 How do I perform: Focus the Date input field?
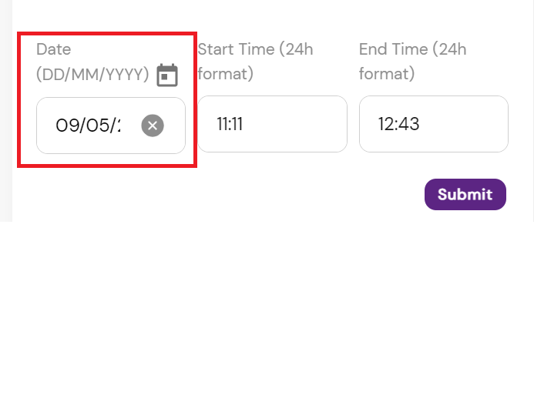89,126
